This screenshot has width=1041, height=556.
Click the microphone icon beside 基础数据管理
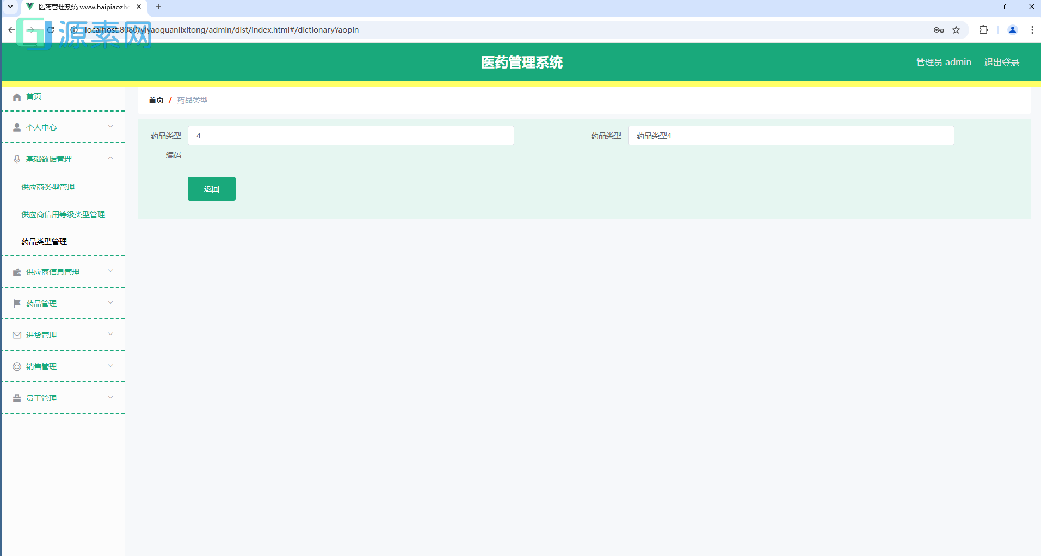pos(17,158)
